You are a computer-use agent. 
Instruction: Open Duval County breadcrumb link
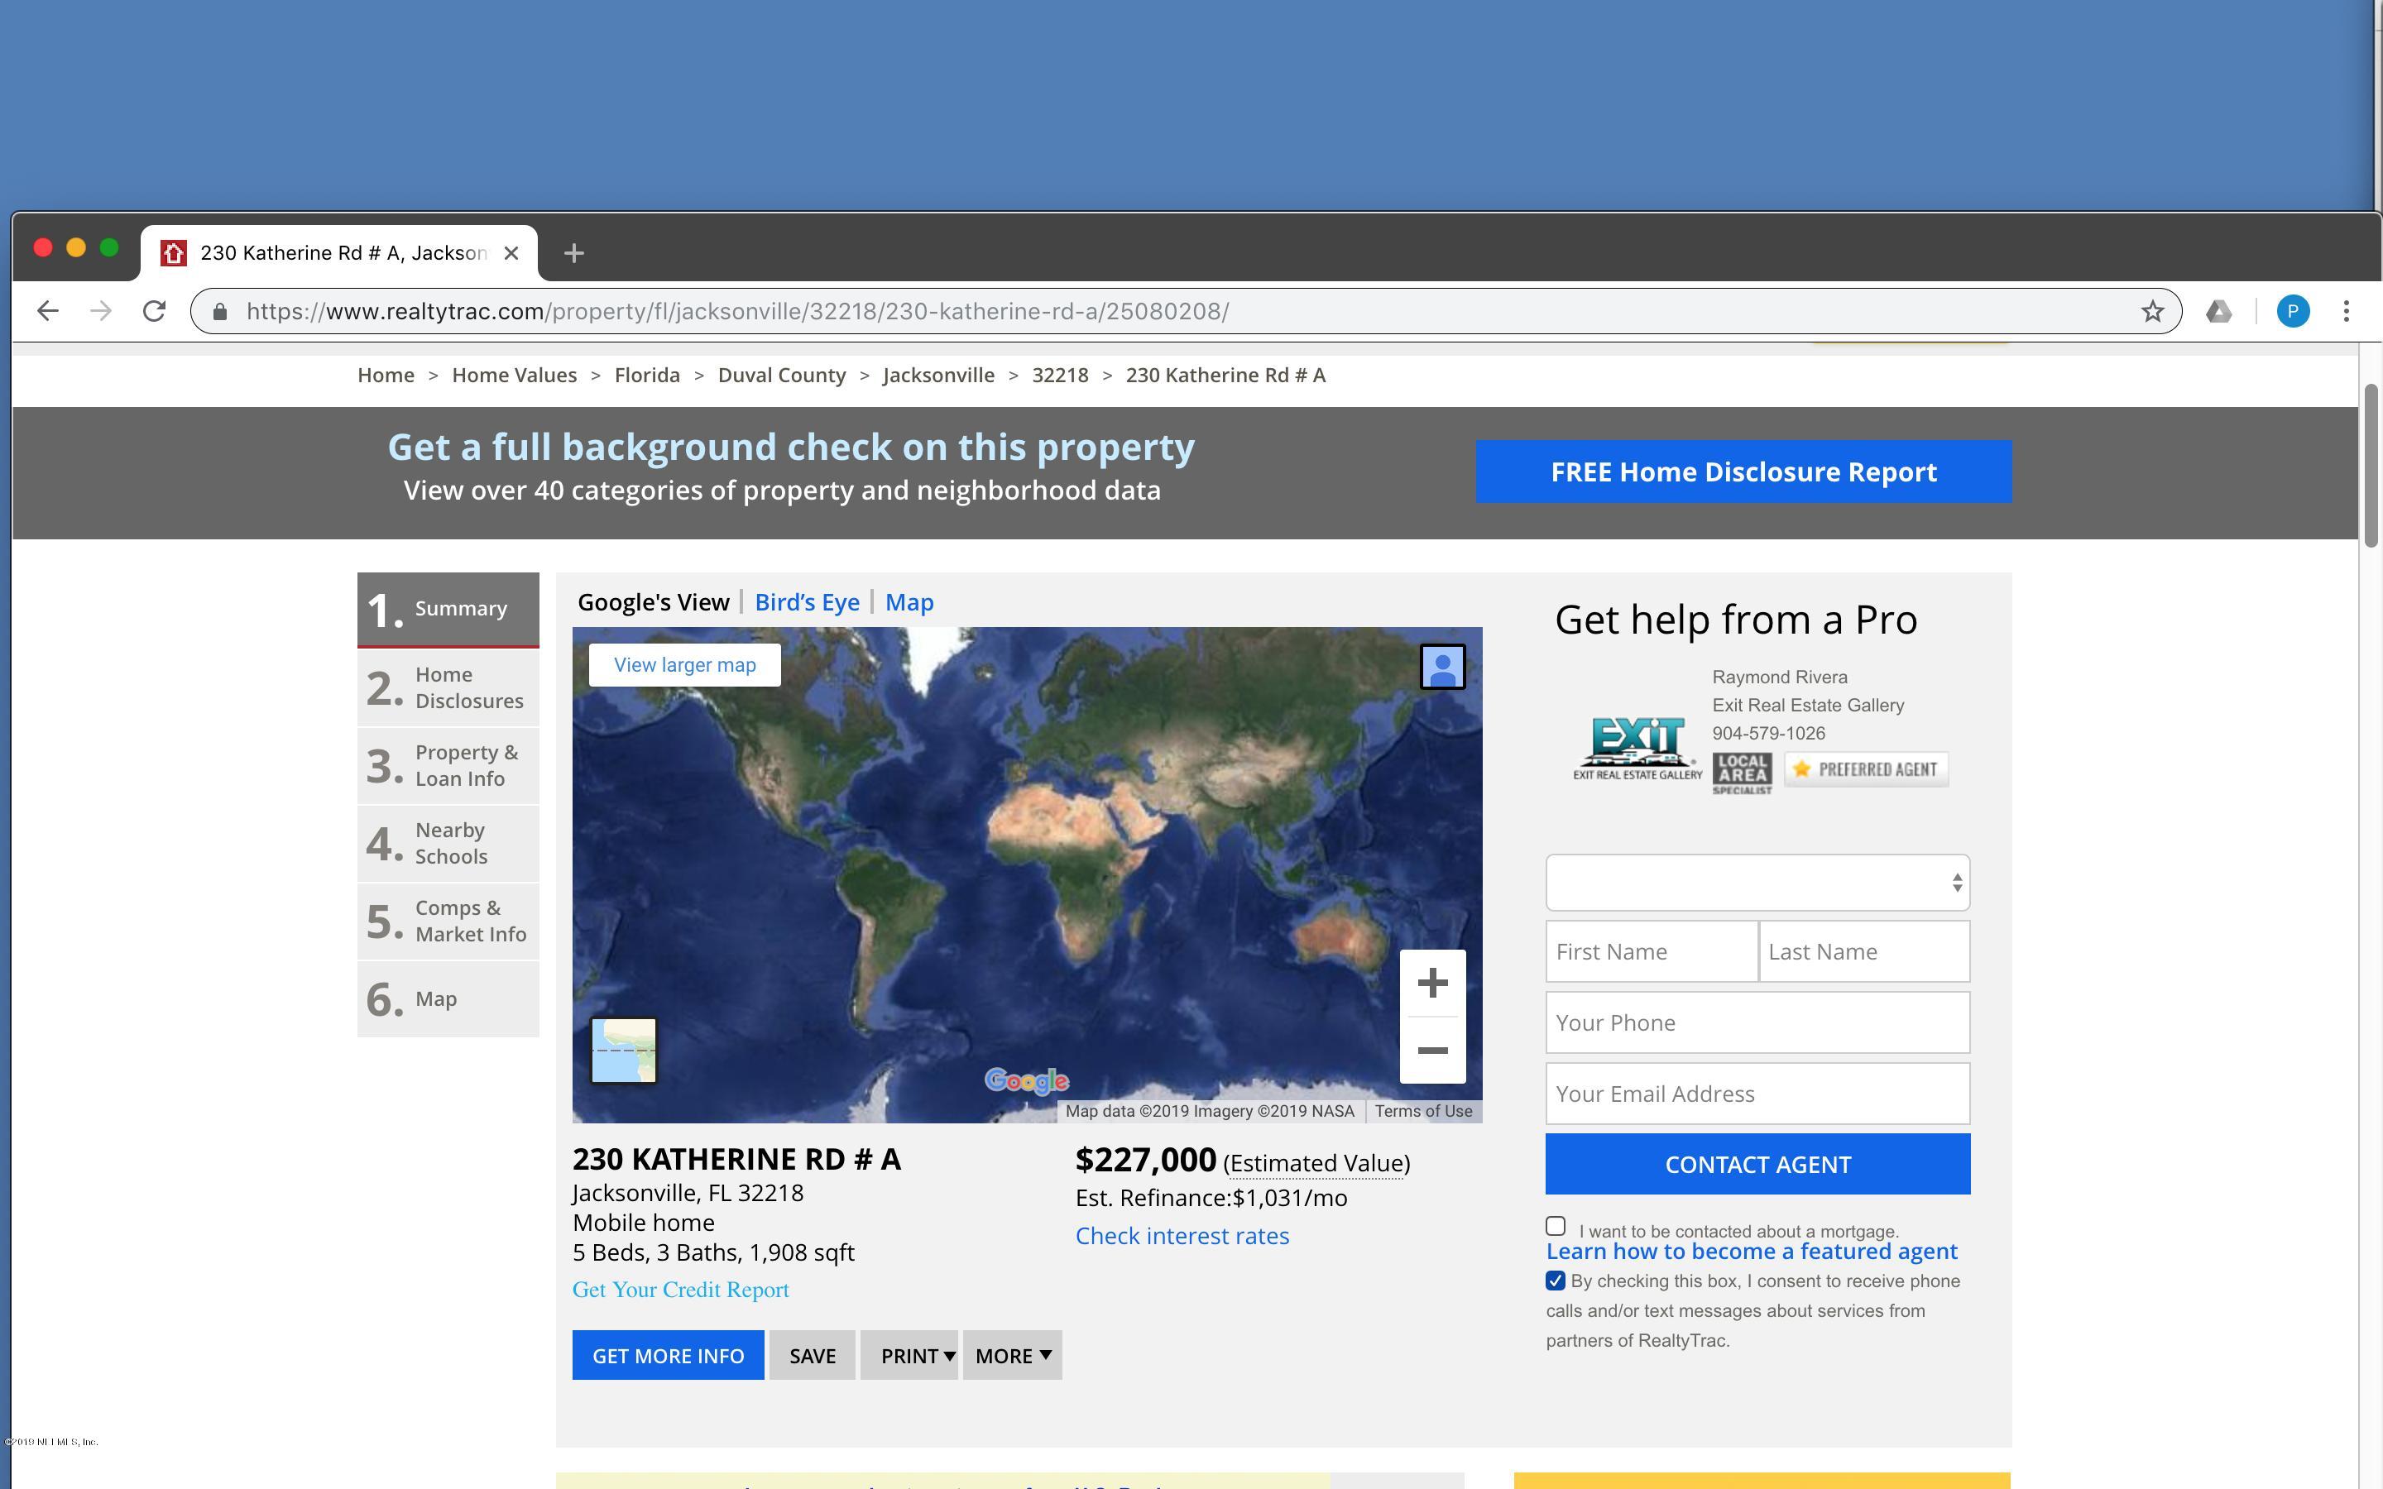[782, 376]
